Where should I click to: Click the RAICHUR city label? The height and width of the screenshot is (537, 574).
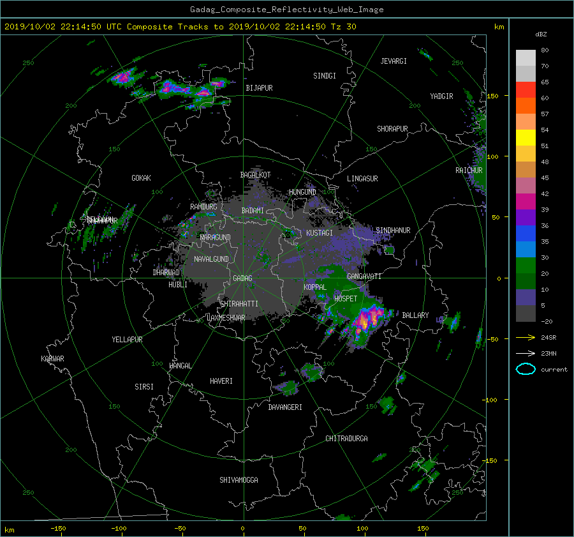pos(469,170)
